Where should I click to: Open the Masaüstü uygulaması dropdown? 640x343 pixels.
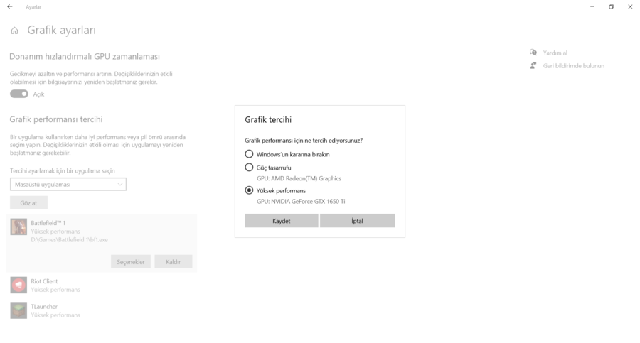pyautogui.click(x=68, y=185)
